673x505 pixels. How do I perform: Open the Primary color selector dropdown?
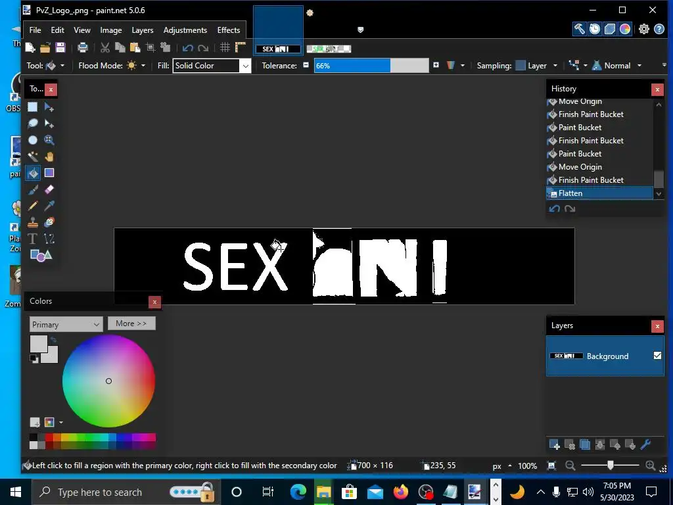click(x=66, y=325)
